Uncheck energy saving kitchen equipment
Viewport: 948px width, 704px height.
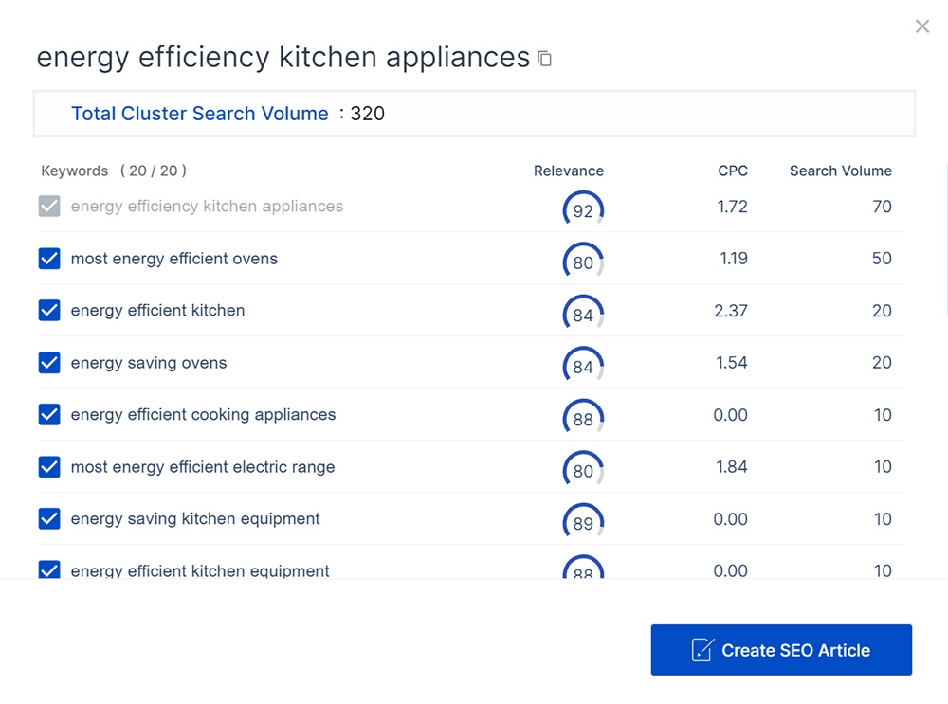[x=49, y=518]
